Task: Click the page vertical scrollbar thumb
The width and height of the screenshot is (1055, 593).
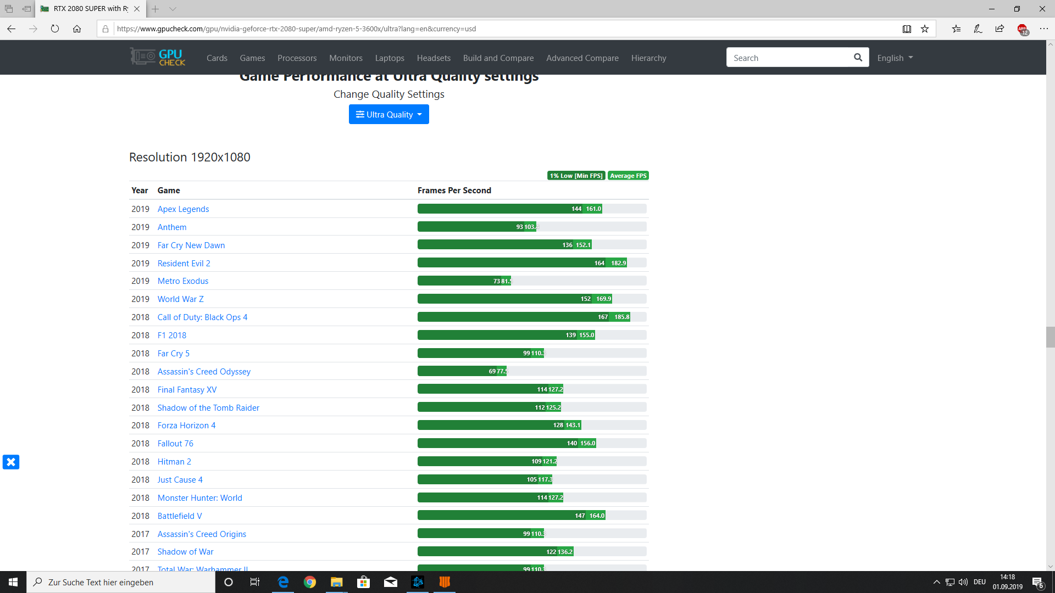Action: pyautogui.click(x=1050, y=337)
